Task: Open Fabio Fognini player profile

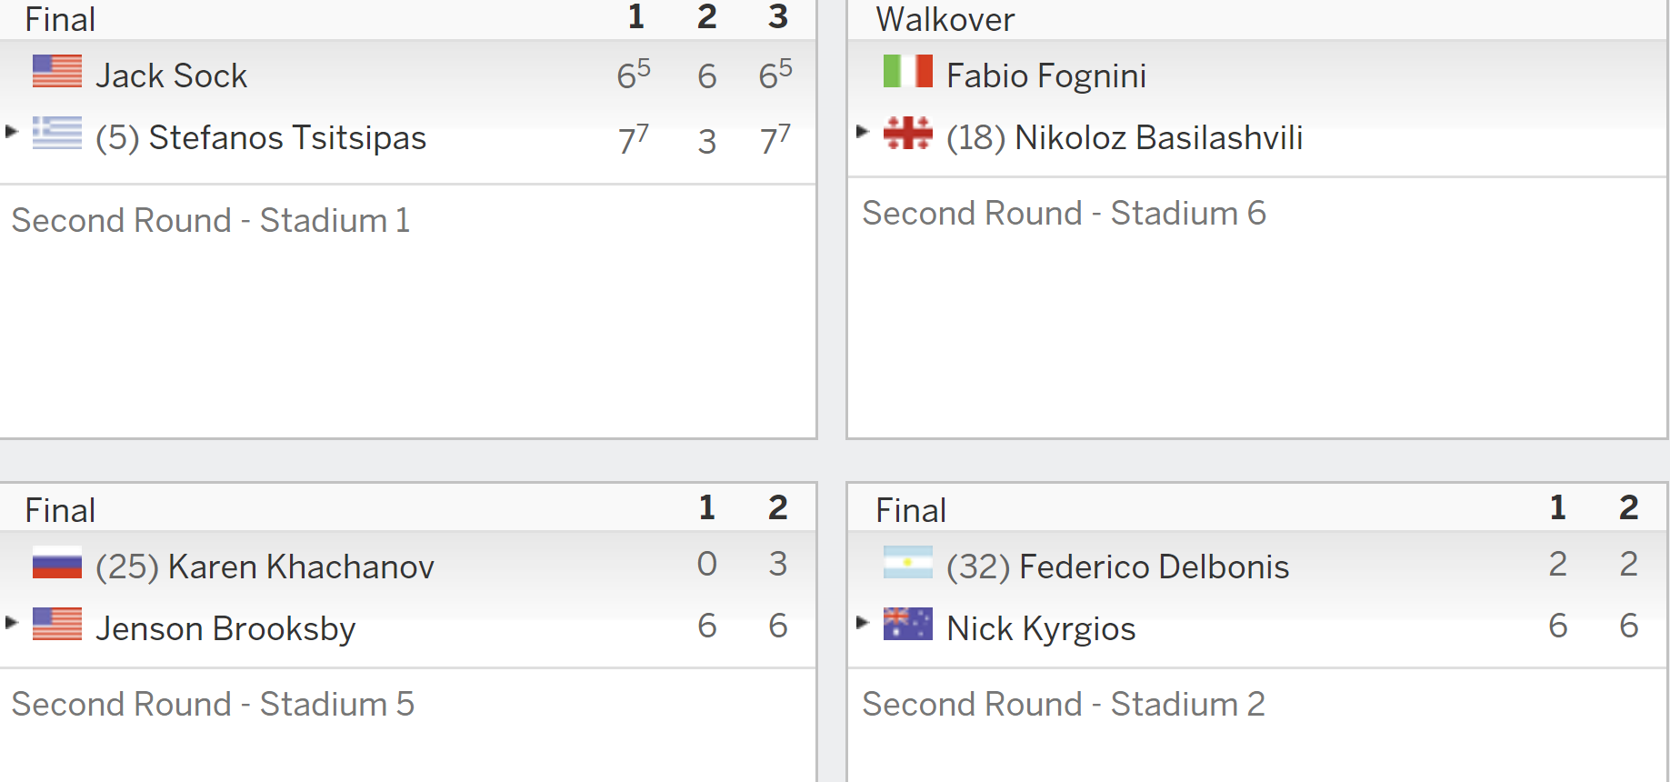Action: click(1046, 75)
